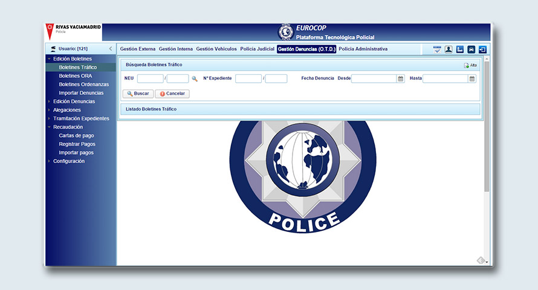Expand the Tramitación Expedientes tree node
This screenshot has height=290, width=538.
(x=49, y=118)
